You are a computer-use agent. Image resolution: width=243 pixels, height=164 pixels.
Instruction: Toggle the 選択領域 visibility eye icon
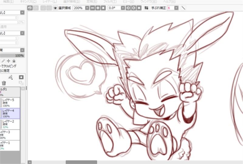coord(55,8)
